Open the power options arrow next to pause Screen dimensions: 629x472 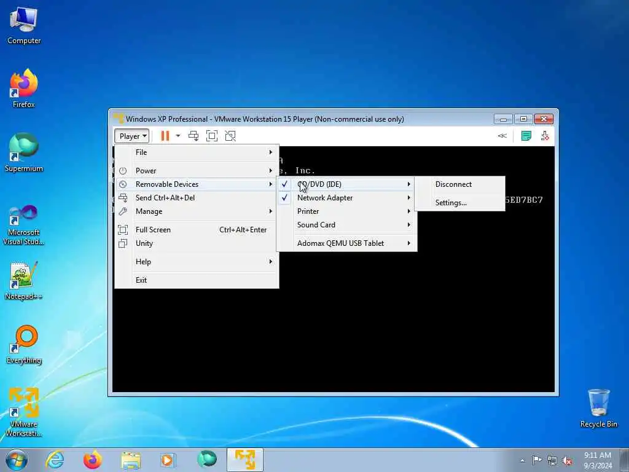tap(178, 136)
